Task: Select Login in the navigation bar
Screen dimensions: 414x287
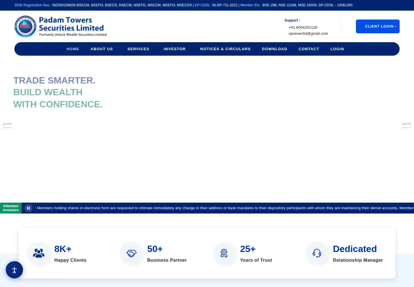Action: (337, 49)
